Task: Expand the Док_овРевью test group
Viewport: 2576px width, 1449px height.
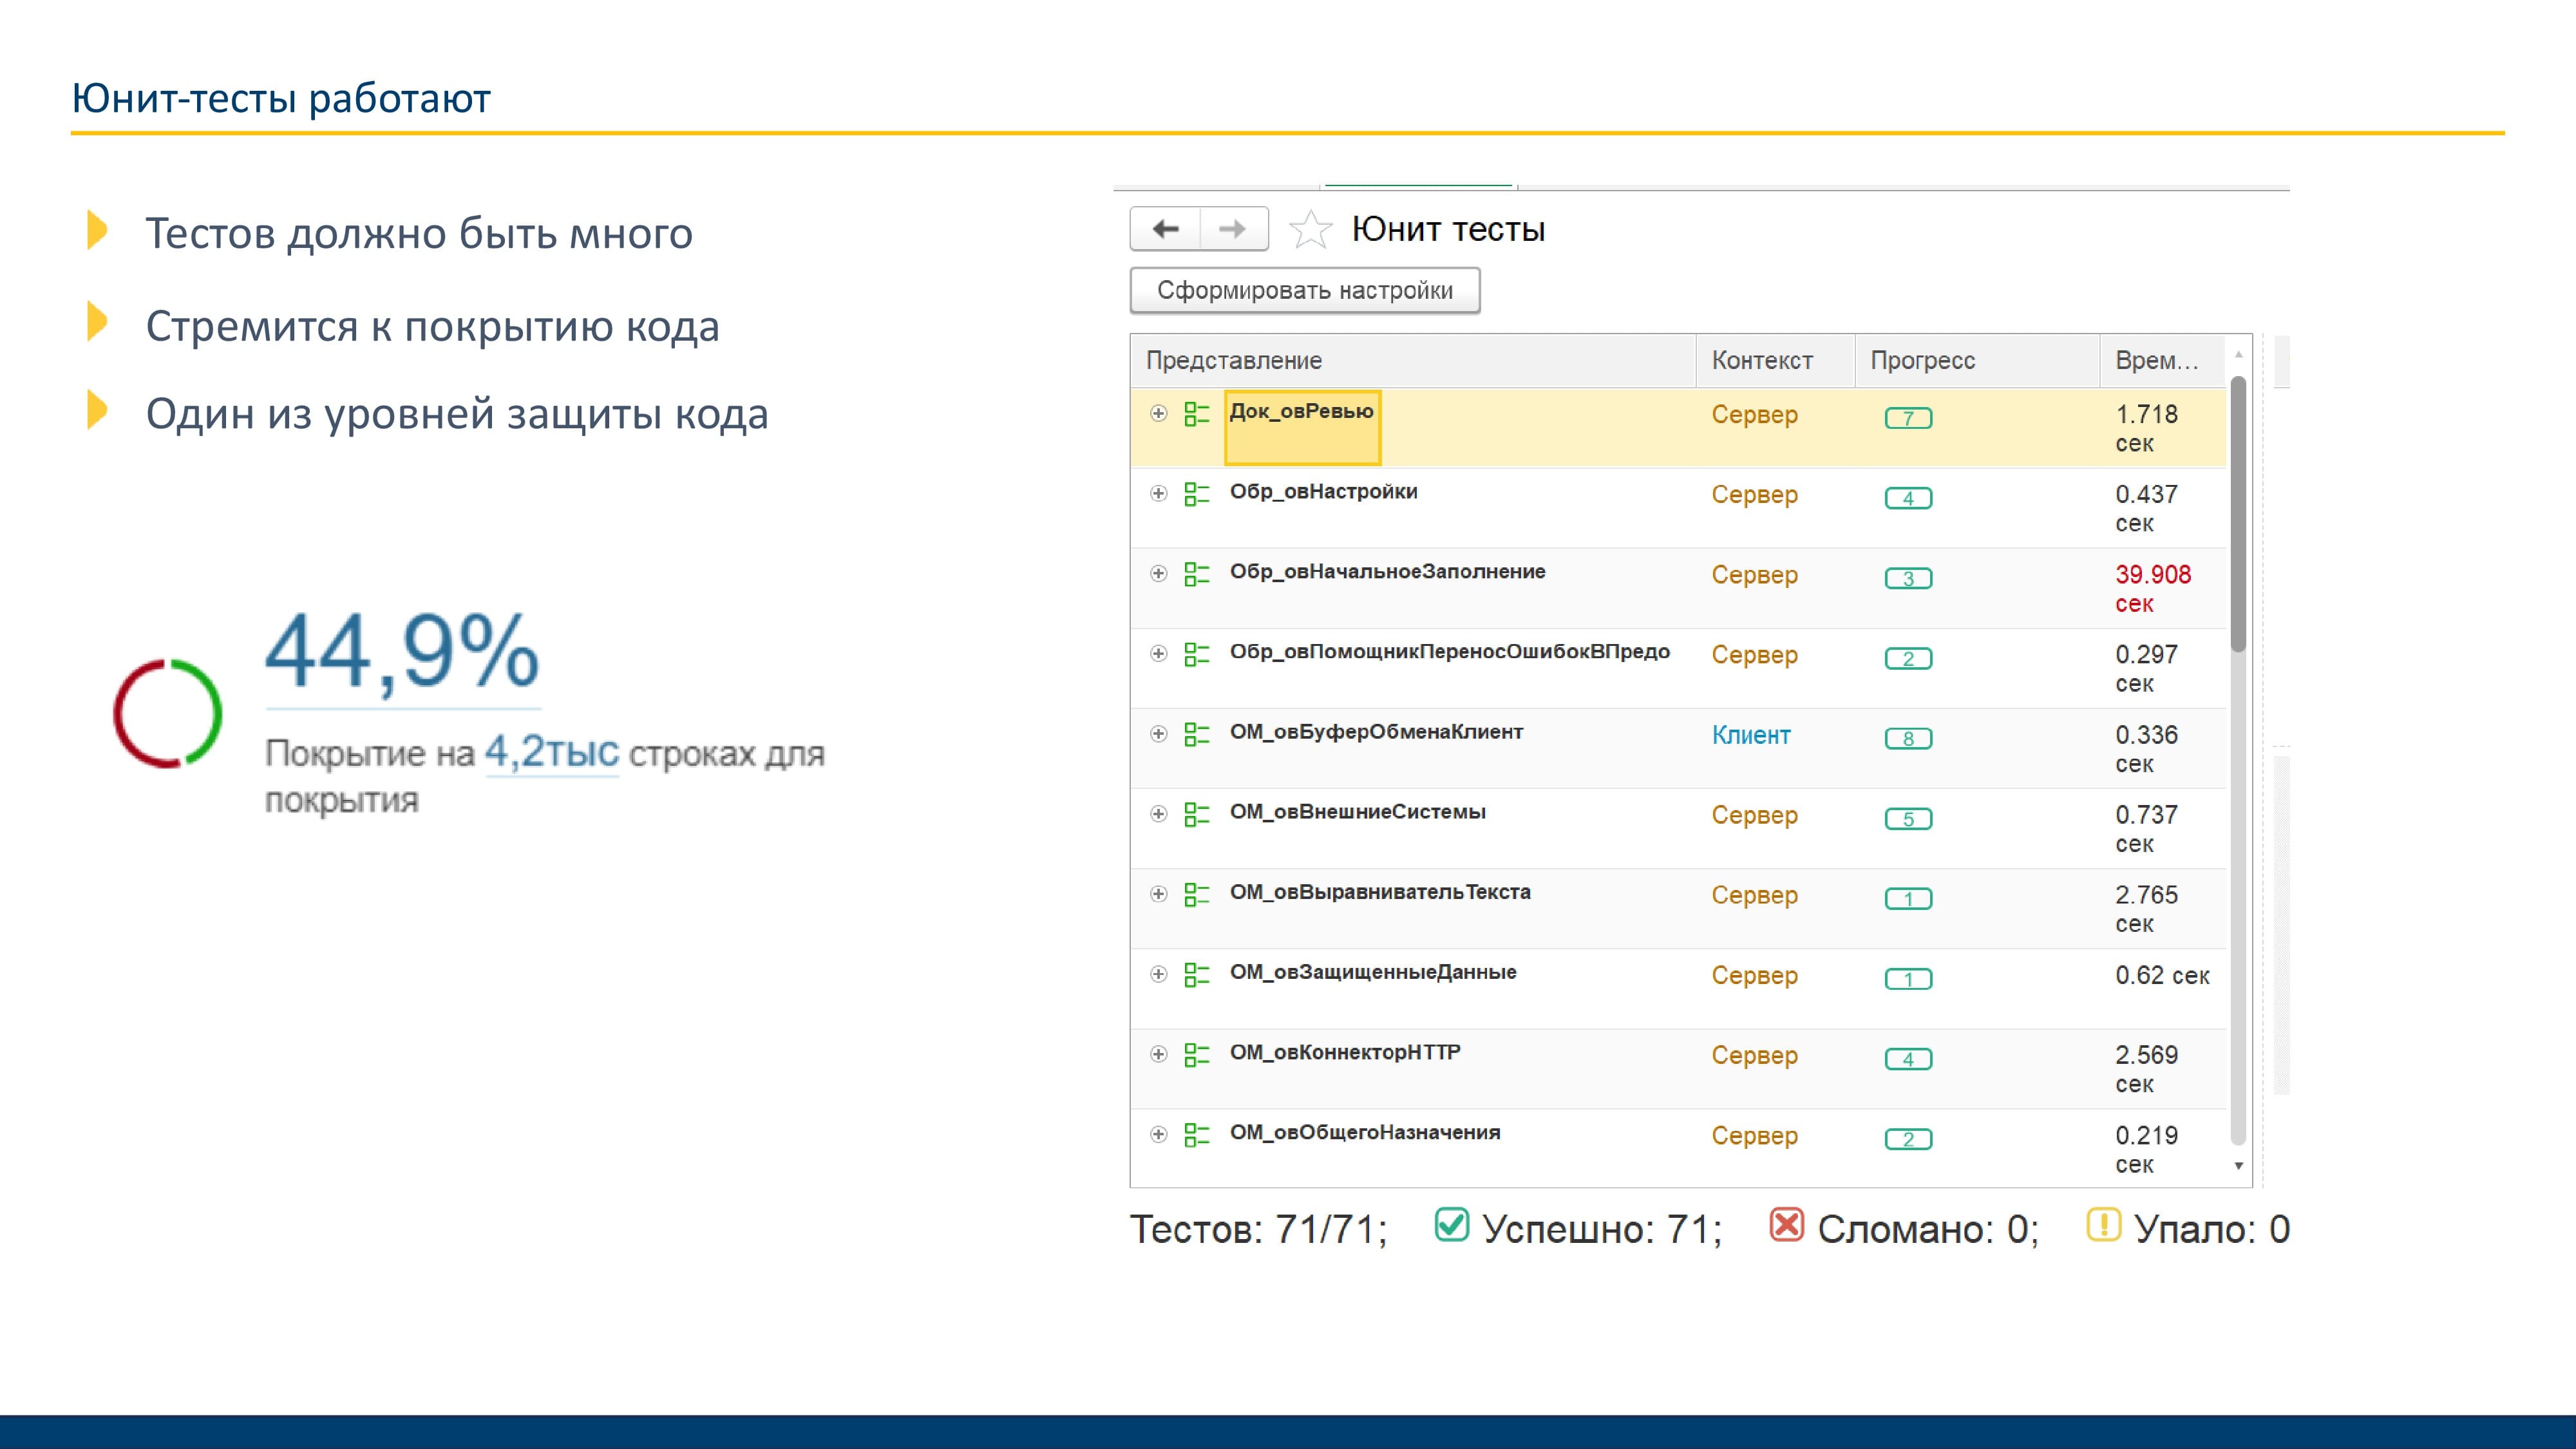Action: point(1158,413)
